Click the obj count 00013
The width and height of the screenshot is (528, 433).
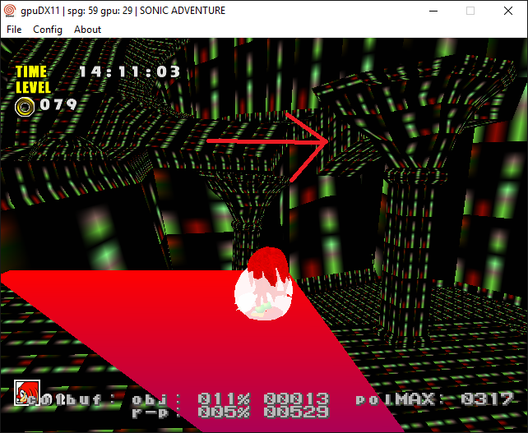point(296,399)
